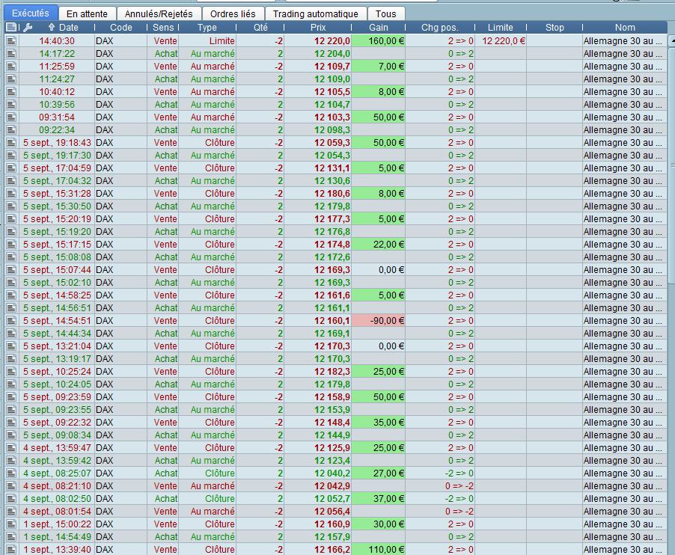The width and height of the screenshot is (675, 555).
Task: Open wrench settings icon in header
Action: [x=28, y=28]
